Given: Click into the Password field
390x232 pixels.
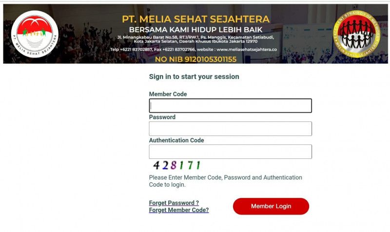Looking at the screenshot, I should coord(230,129).
